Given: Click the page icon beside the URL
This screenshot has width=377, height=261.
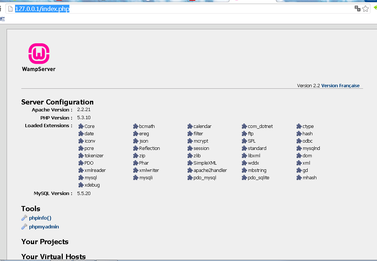Looking at the screenshot, I should 10,9.
